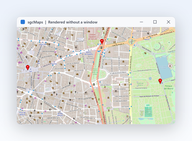Click the blue sgcMaps app icon
This screenshot has width=192, height=141.
click(23, 22)
